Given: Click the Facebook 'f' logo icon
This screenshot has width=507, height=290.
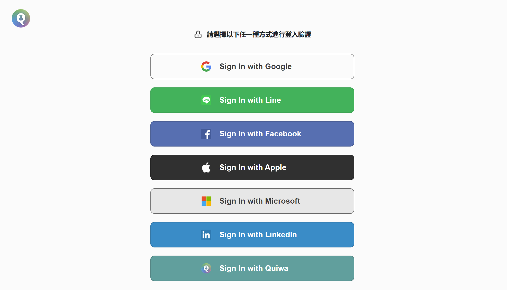Looking at the screenshot, I should click(206, 134).
